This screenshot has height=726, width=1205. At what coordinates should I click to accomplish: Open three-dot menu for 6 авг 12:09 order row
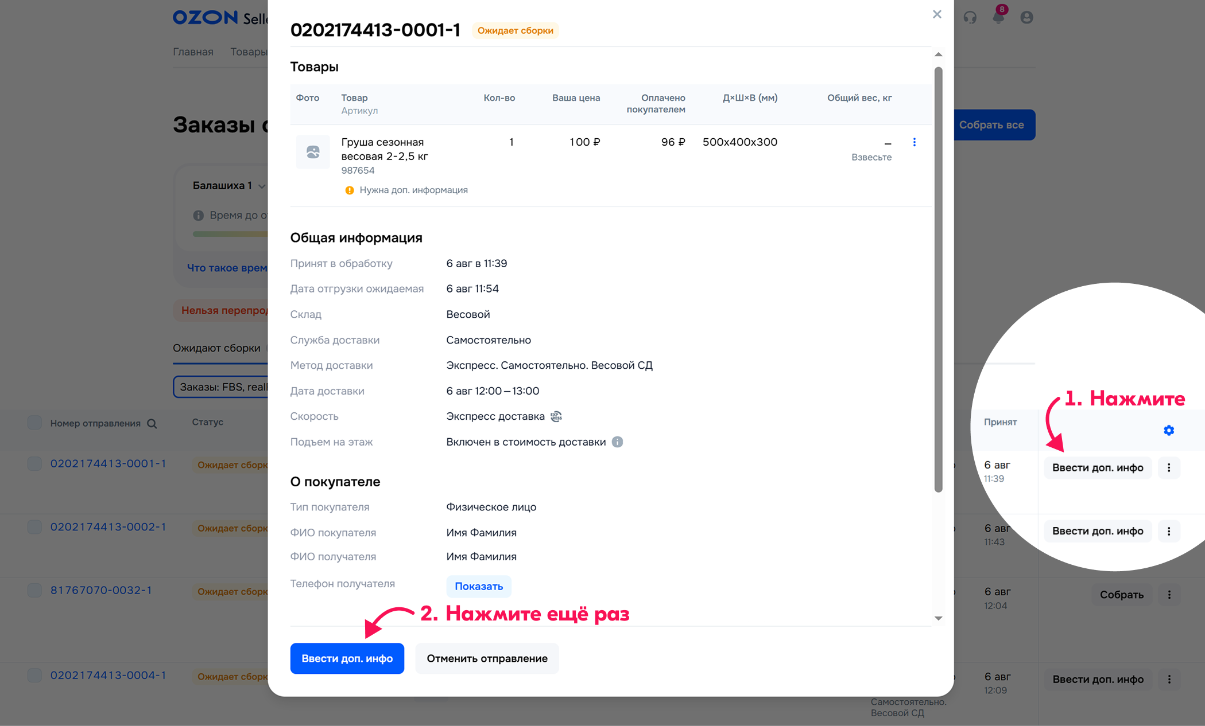(x=1169, y=680)
